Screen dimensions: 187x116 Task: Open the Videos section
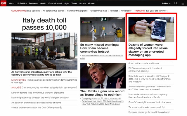pos(91,3)
